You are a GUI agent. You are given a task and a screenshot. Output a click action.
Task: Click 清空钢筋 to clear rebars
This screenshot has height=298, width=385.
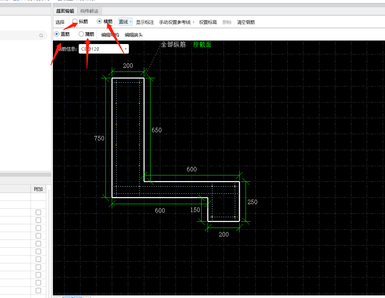pyautogui.click(x=246, y=22)
